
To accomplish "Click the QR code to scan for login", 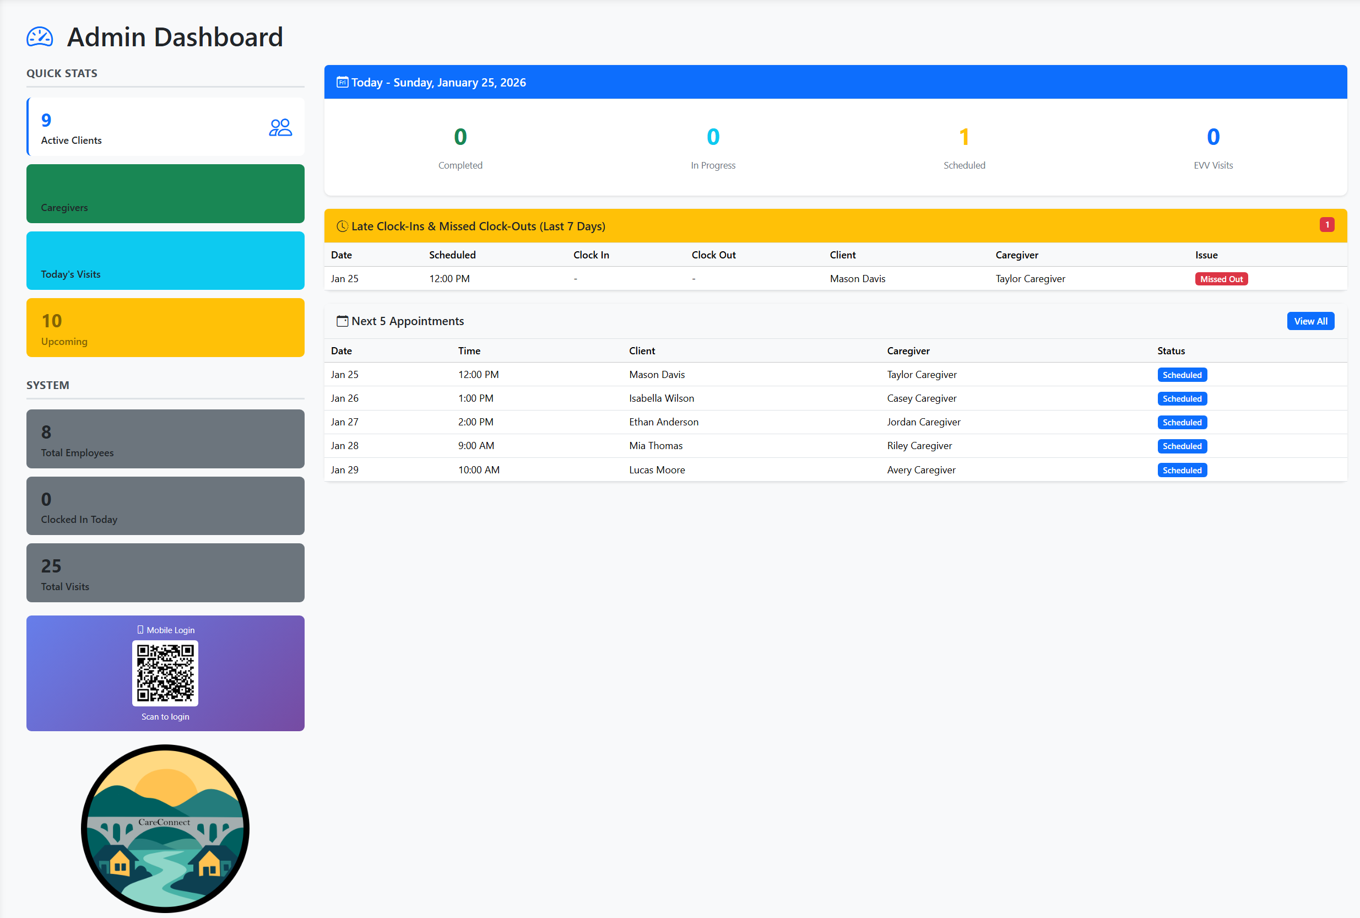I will click(165, 674).
